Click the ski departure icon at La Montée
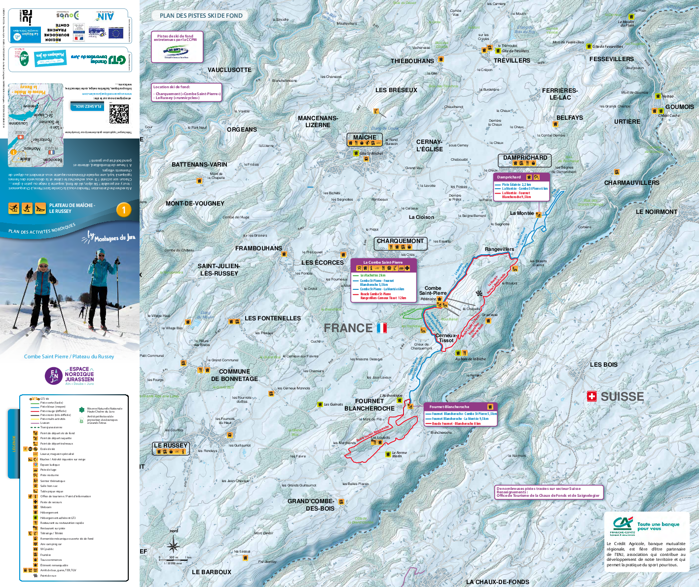Image resolution: width=699 pixels, height=587 pixels. pyautogui.click(x=539, y=214)
